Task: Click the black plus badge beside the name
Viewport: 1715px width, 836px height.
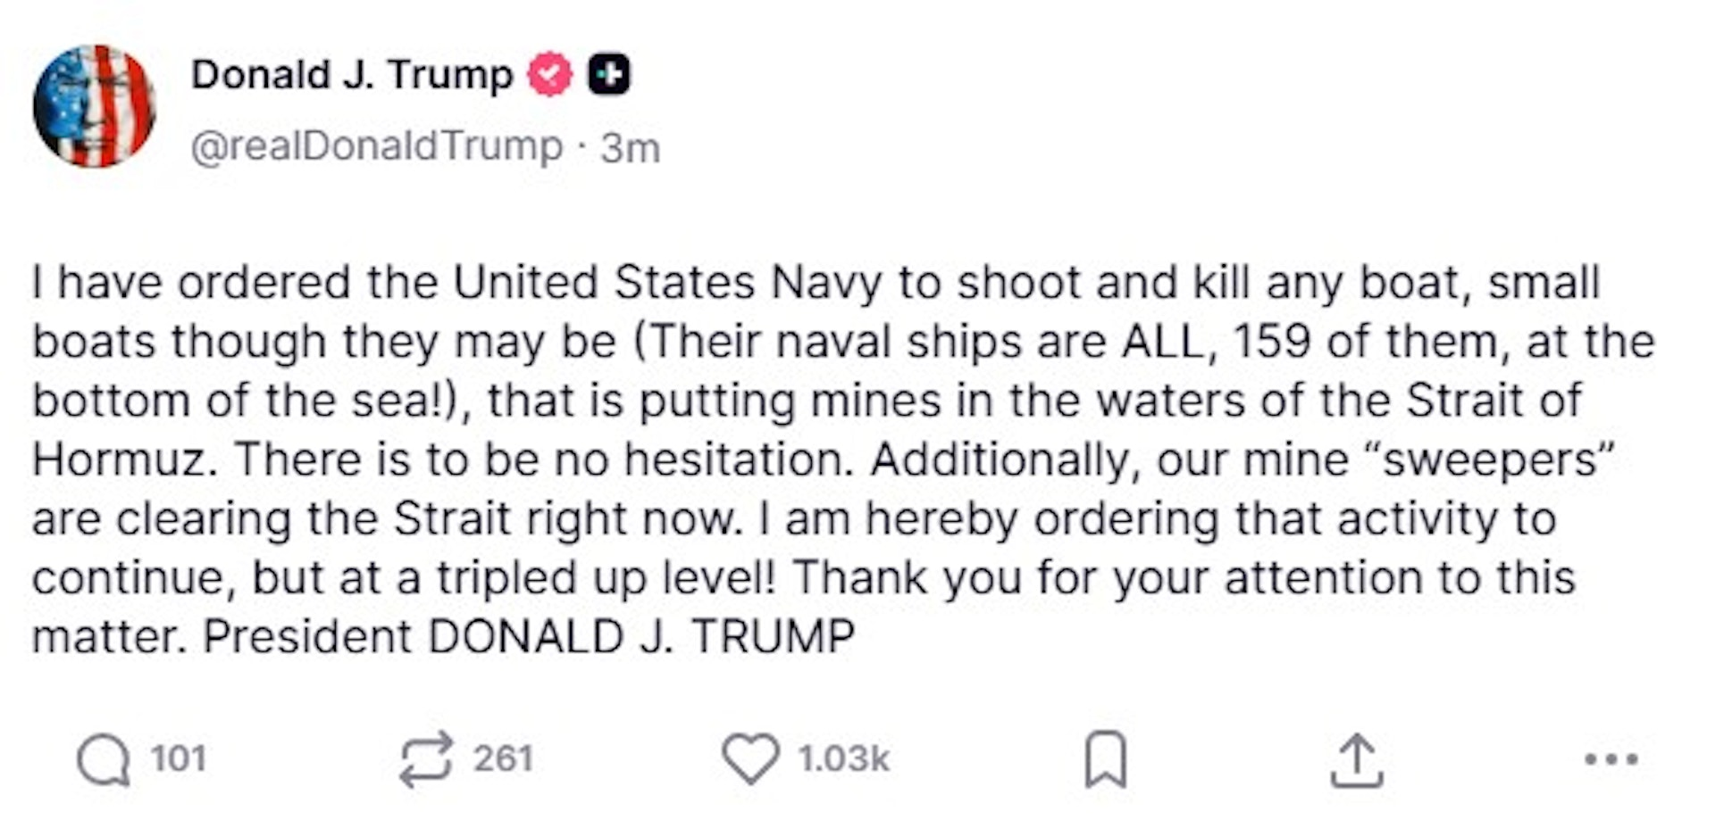Action: point(608,74)
